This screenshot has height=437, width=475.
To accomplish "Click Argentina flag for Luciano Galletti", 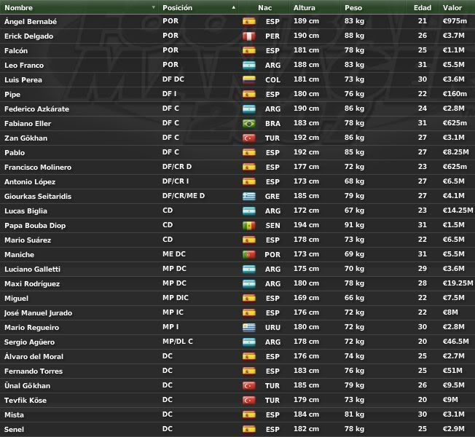I will tap(249, 269).
